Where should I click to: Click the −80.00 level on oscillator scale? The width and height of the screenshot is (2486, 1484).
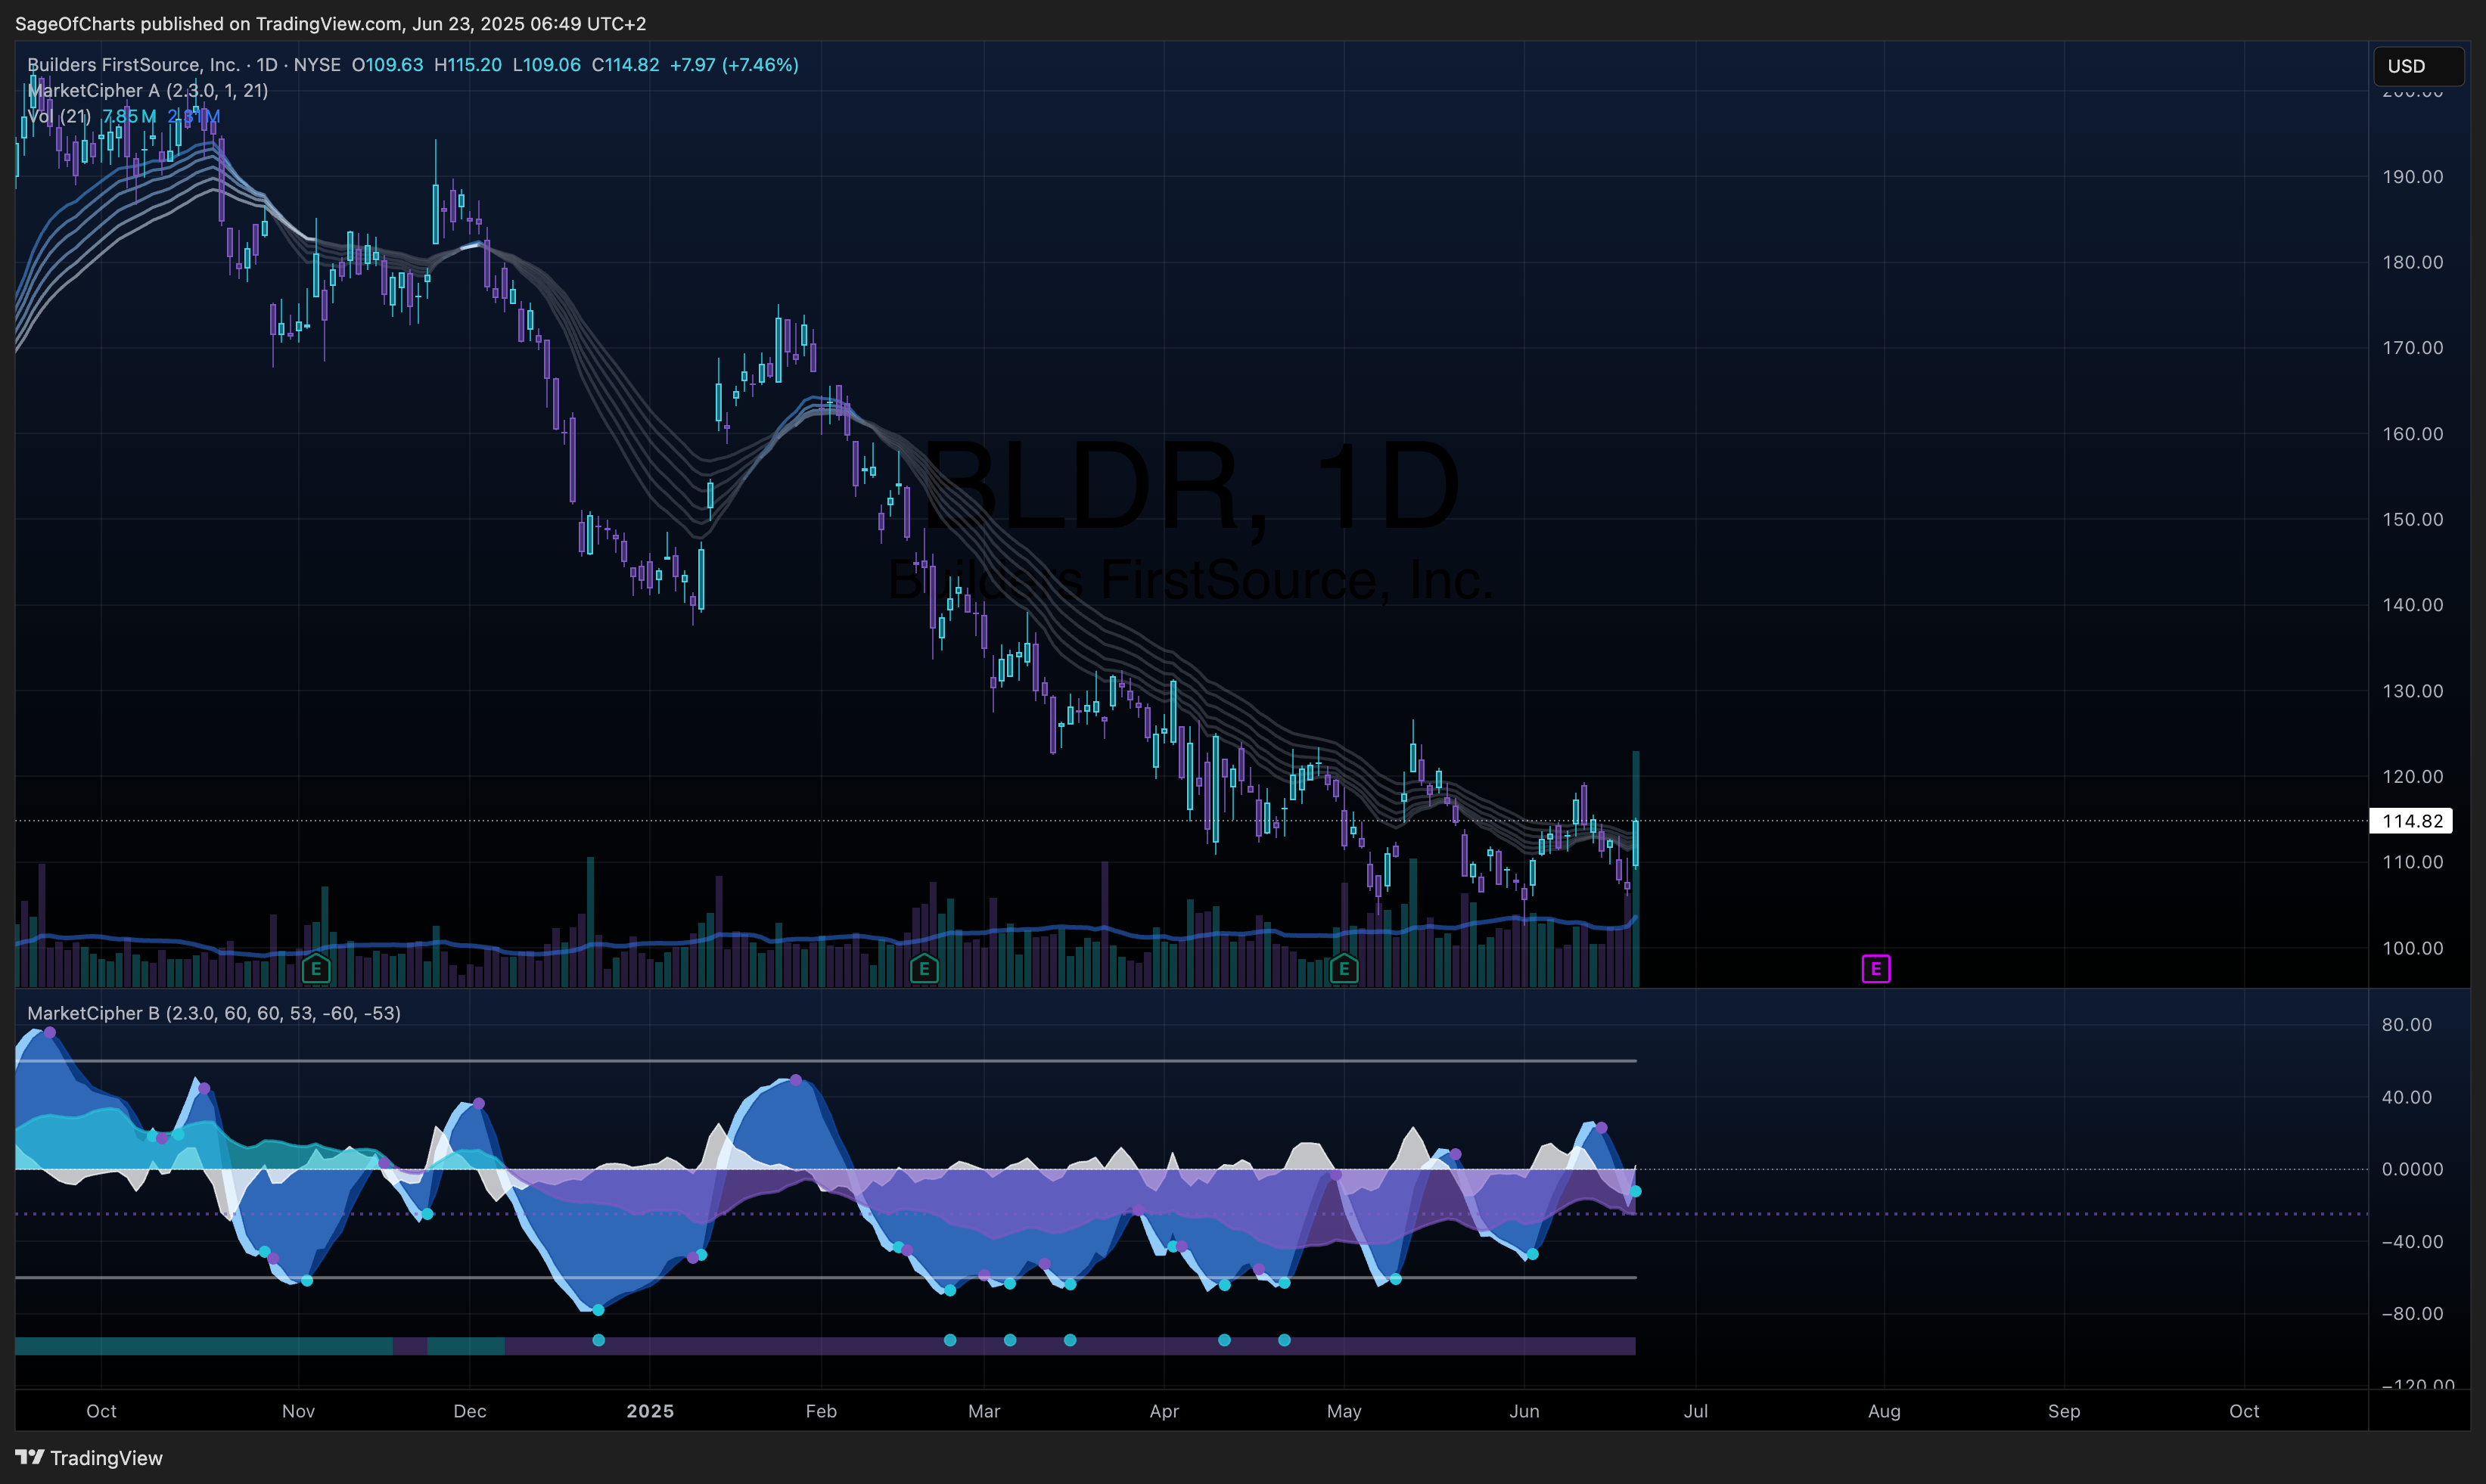pos(2412,1313)
